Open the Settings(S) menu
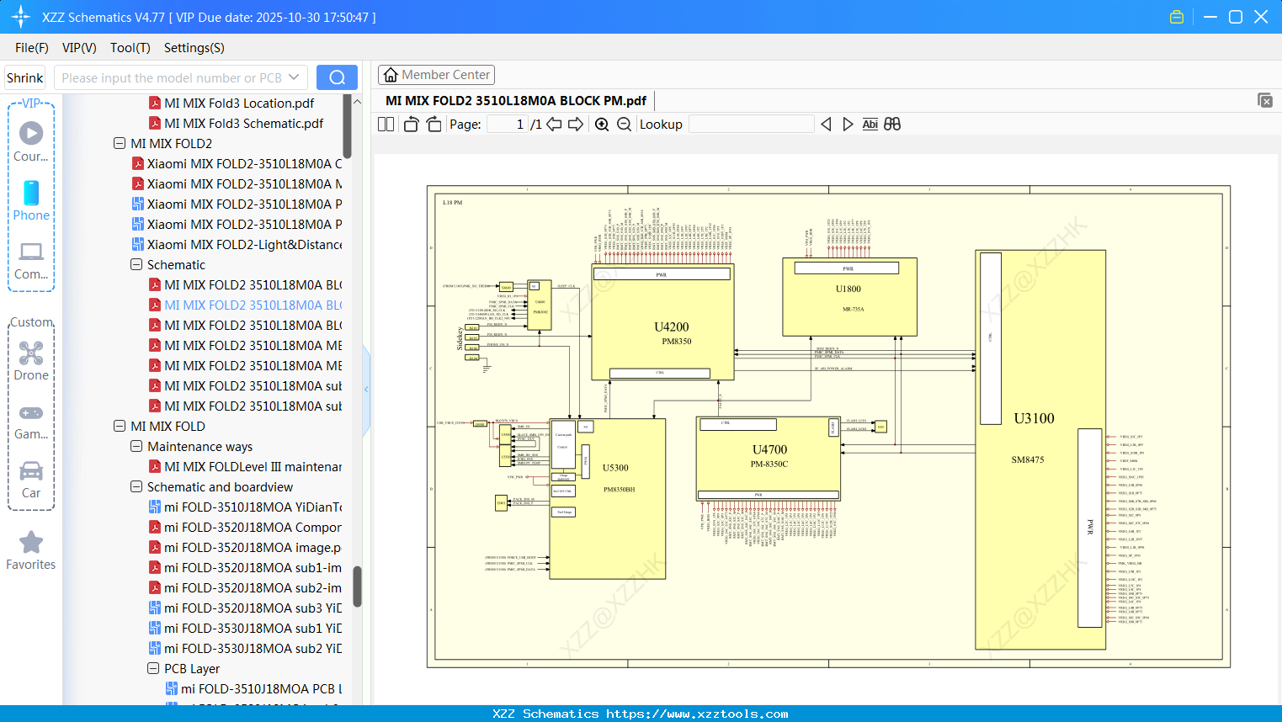 tap(194, 48)
